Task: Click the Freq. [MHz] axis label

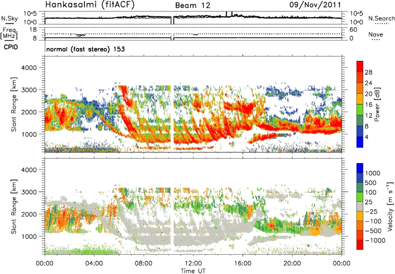Action: point(9,33)
